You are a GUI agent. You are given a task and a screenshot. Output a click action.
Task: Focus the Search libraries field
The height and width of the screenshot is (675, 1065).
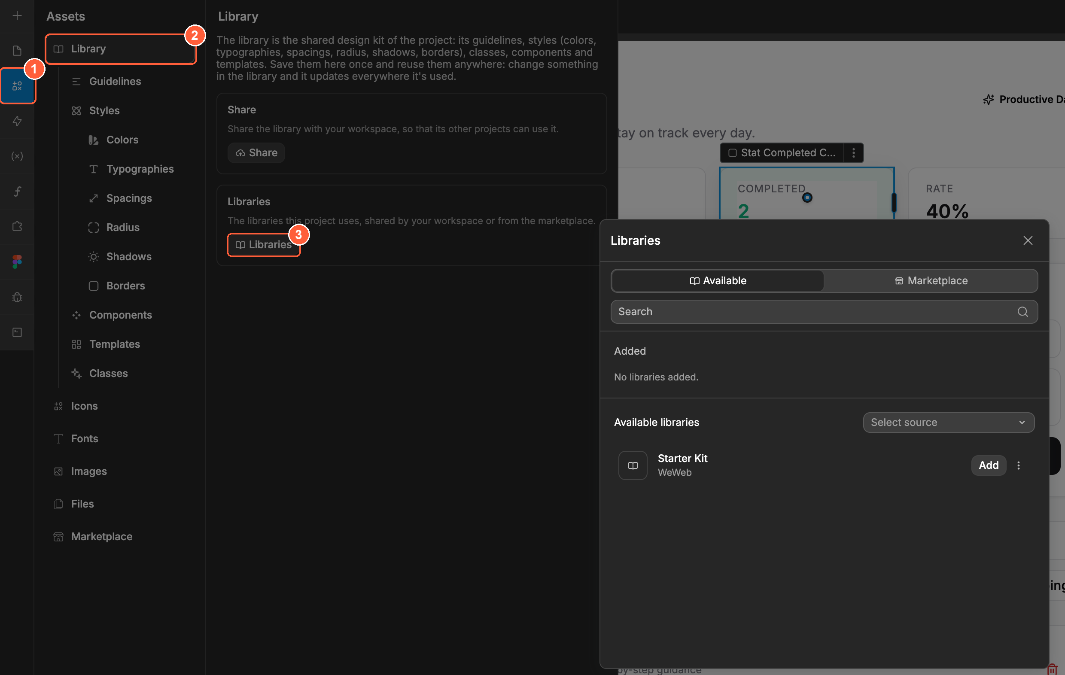[824, 312]
